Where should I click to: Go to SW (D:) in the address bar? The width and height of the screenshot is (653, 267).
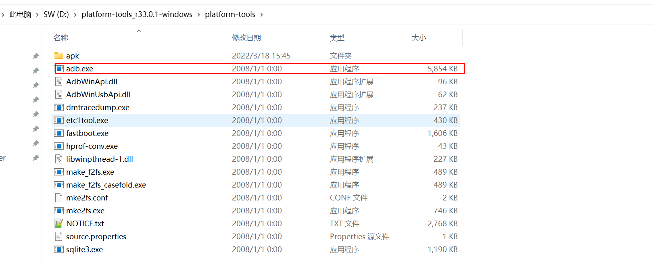56,15
